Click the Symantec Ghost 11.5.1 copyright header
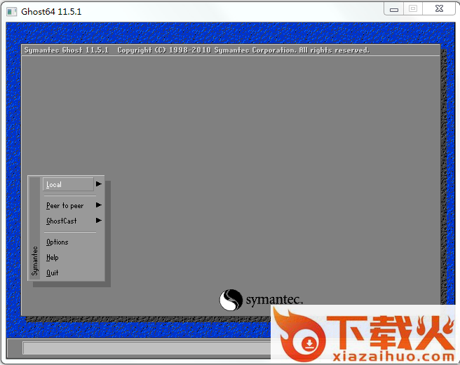 tap(196, 50)
